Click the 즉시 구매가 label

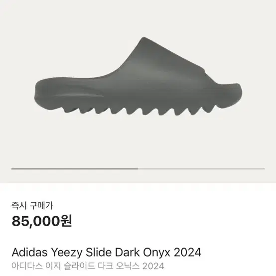click(32, 205)
